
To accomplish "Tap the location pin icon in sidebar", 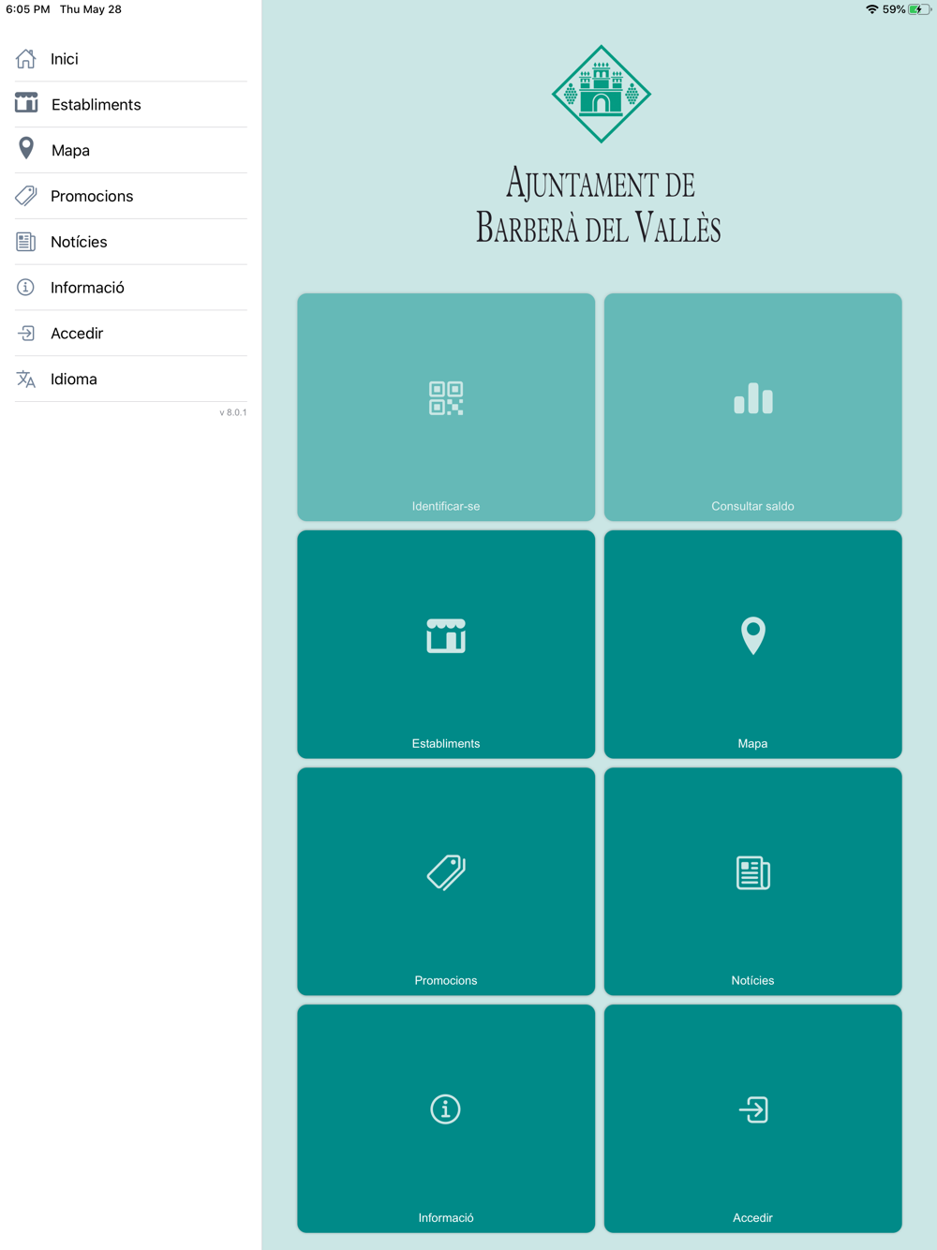I will pos(26,149).
